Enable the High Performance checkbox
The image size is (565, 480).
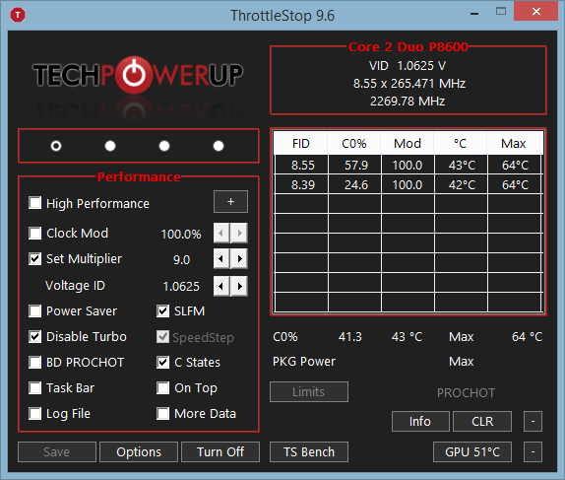pos(35,203)
